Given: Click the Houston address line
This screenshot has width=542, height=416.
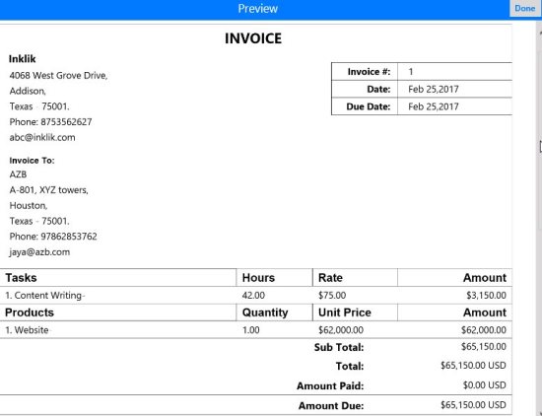Looking at the screenshot, I should pos(29,205).
